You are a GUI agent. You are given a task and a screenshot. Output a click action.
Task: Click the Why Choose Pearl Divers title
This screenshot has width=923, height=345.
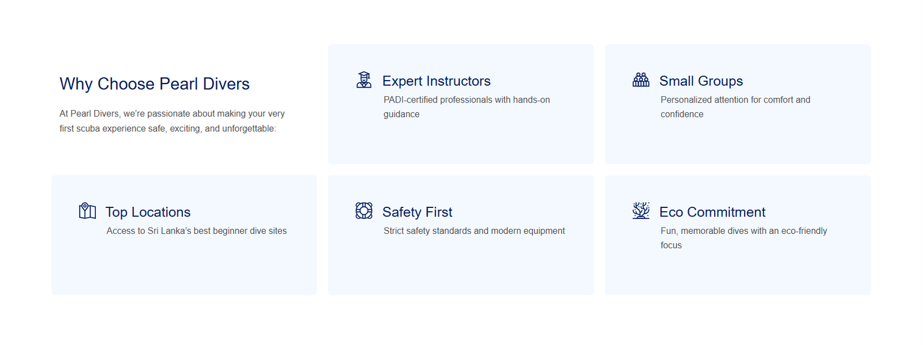click(155, 84)
